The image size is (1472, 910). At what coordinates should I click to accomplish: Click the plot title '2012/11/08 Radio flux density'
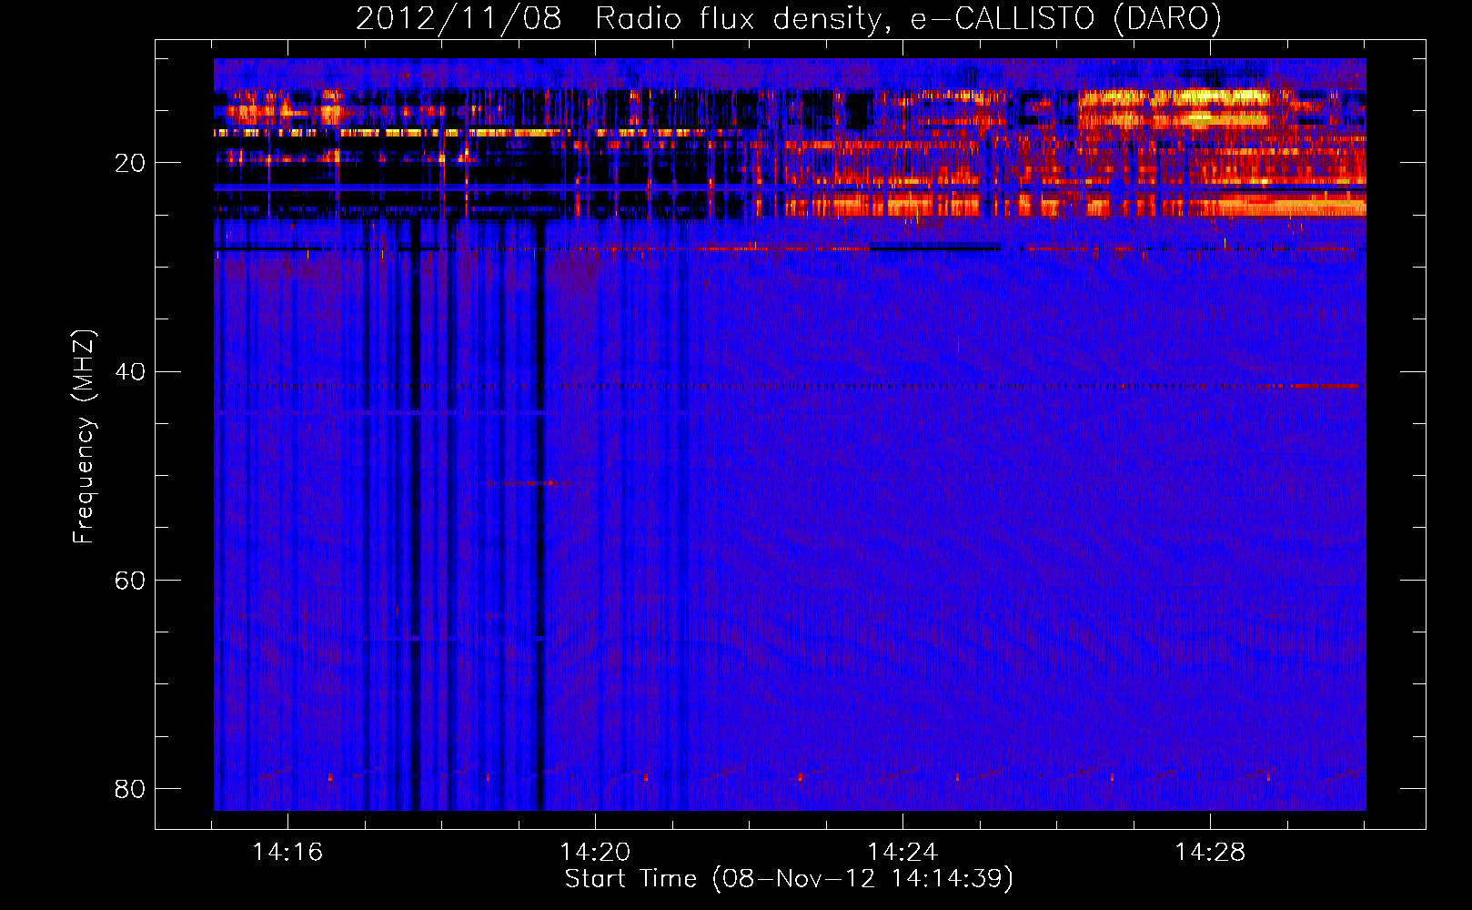click(789, 18)
